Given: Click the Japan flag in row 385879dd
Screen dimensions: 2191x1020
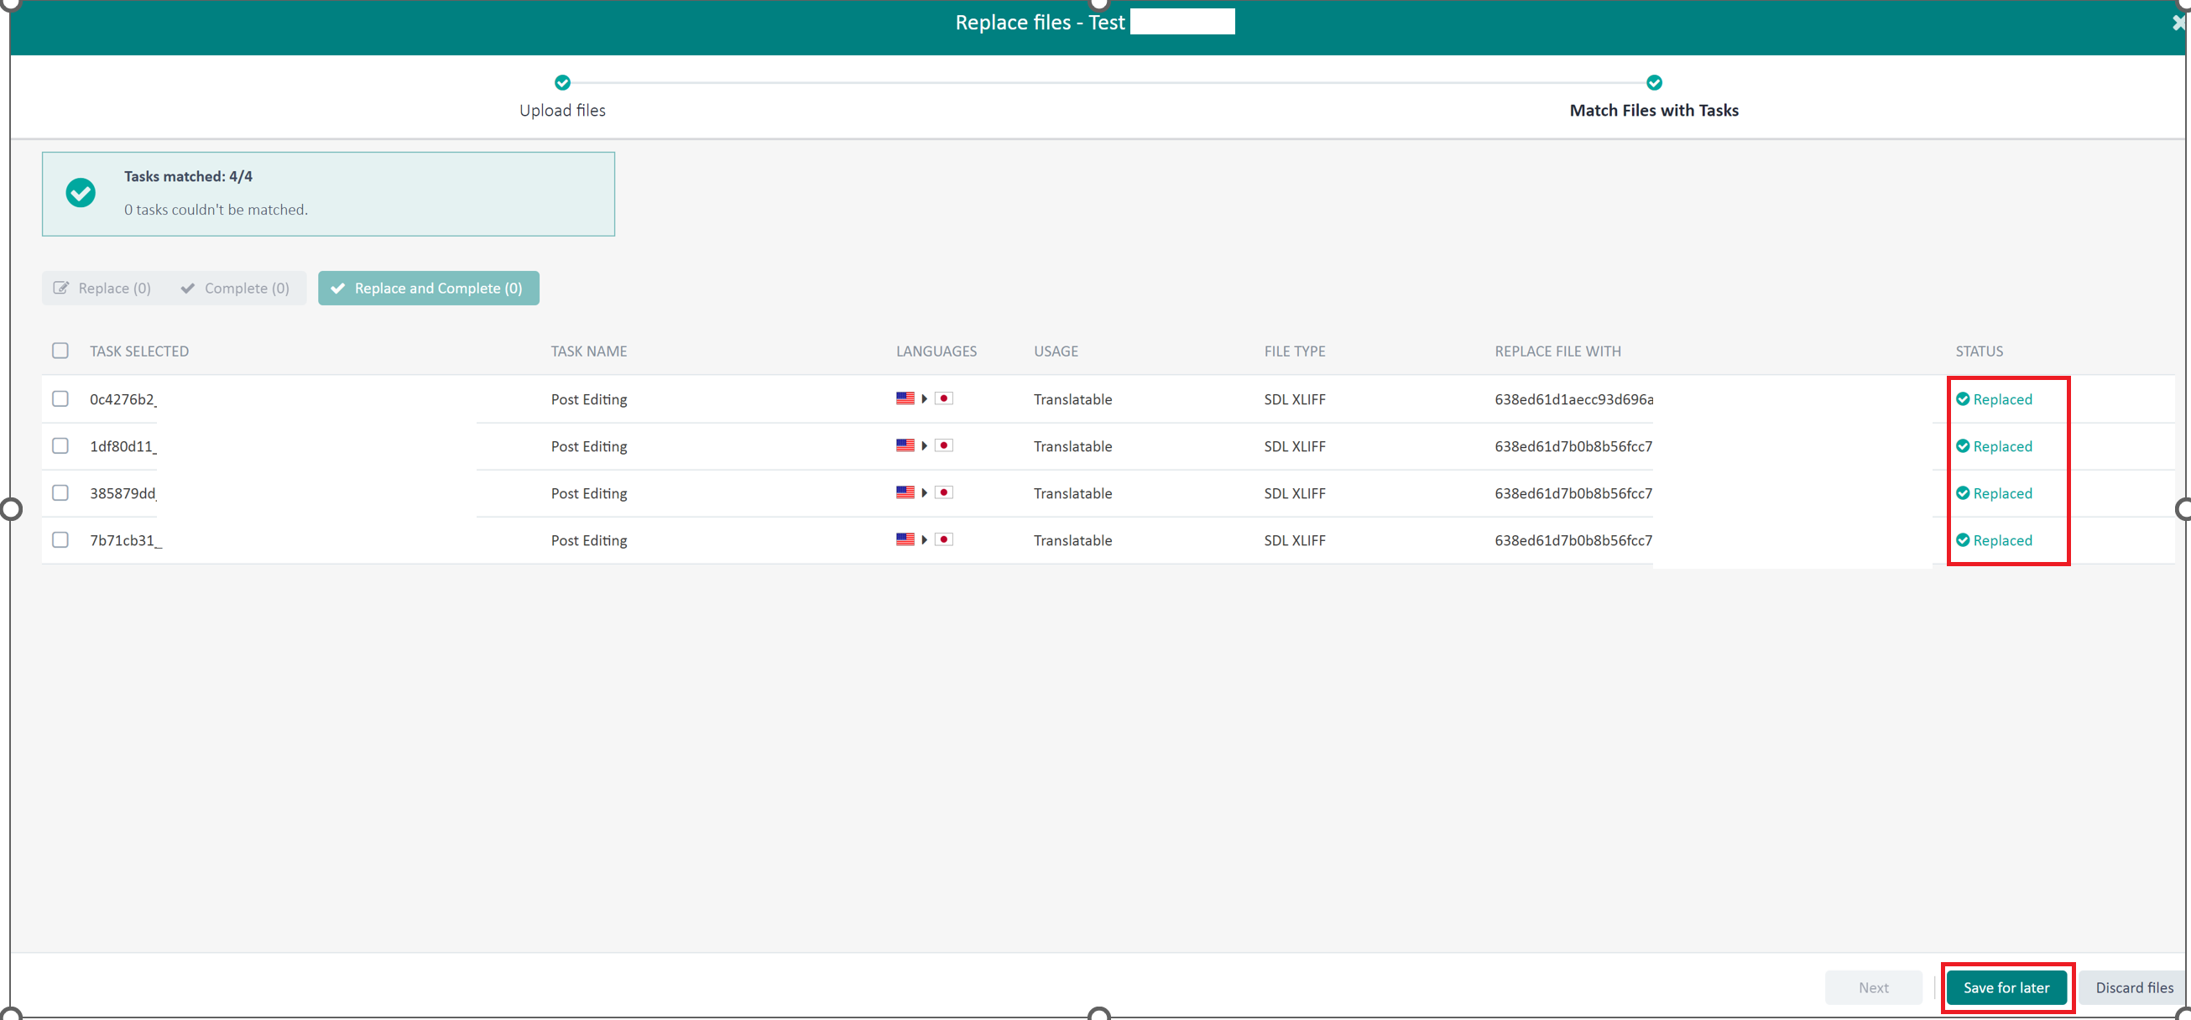Looking at the screenshot, I should pos(943,493).
